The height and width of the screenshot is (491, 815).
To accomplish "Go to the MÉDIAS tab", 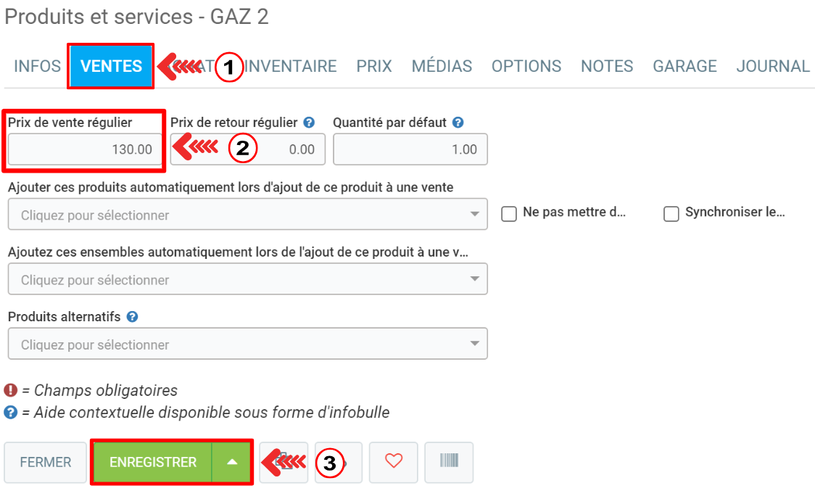I will pyautogui.click(x=442, y=67).
